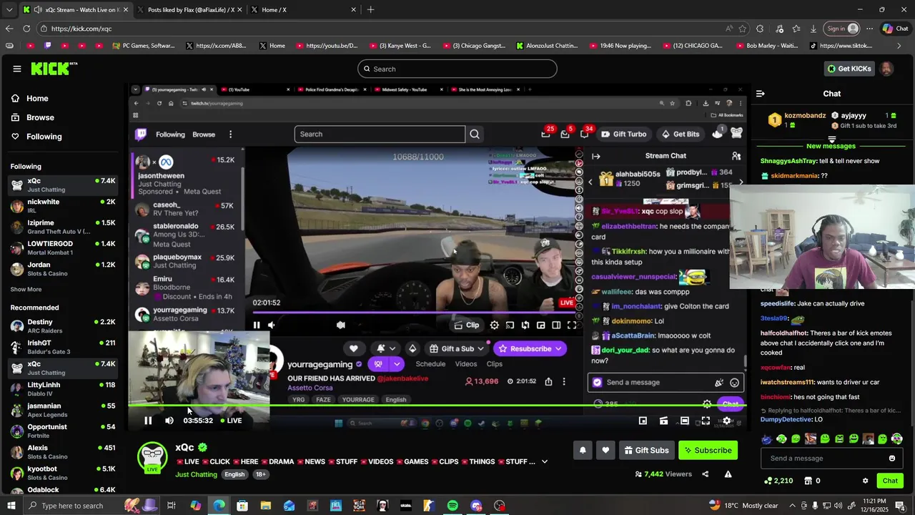Click the English language tag
The height and width of the screenshot is (515, 915).
pos(234,474)
